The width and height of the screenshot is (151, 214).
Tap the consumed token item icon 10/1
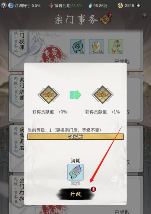point(75,172)
